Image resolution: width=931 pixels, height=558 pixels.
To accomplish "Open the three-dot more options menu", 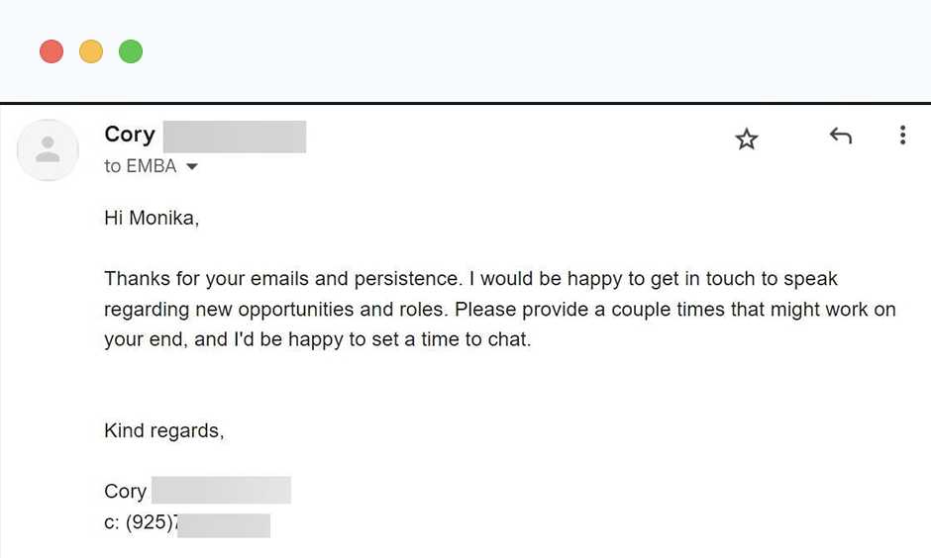I will pos(902,136).
